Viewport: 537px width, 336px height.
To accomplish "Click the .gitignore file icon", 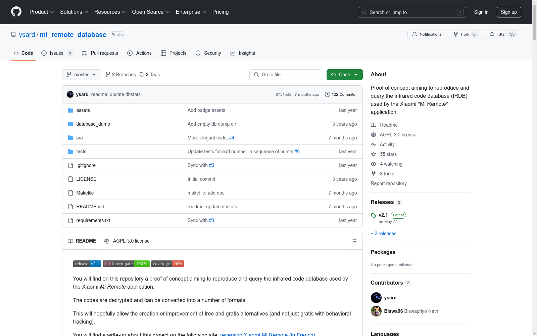I will [70, 165].
